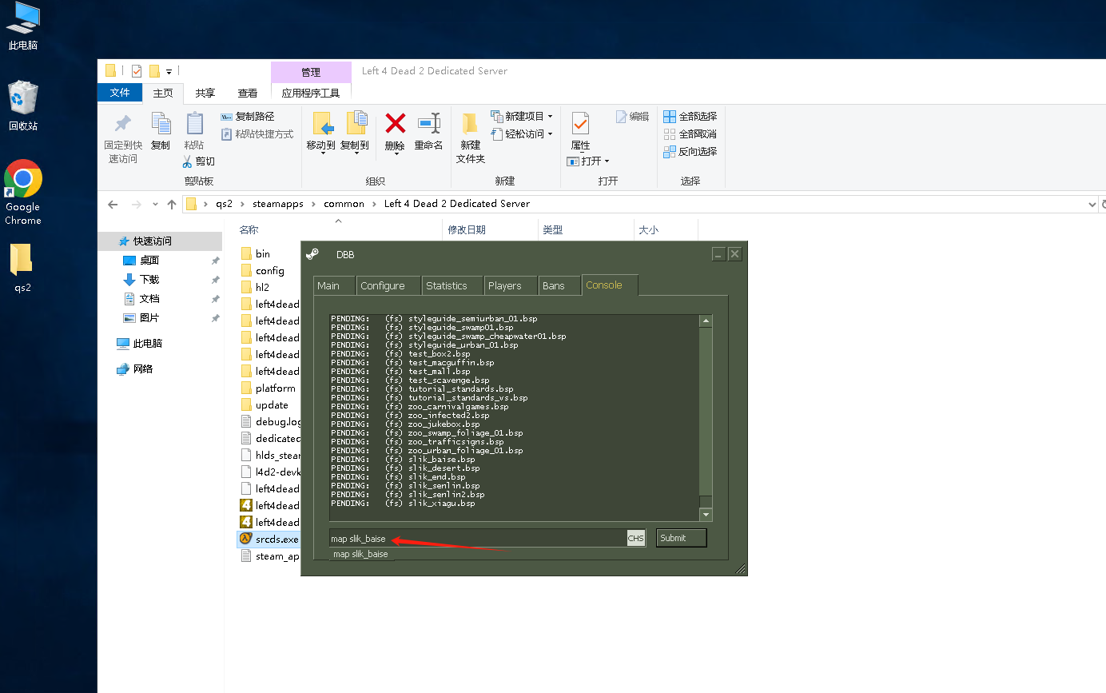Open the Quick Access Toolbar customize dropdown
The image size is (1106, 693).
pyautogui.click(x=169, y=72)
